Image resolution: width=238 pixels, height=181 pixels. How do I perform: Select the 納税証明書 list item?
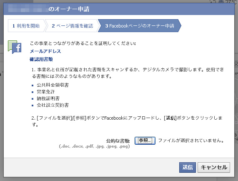48,98
